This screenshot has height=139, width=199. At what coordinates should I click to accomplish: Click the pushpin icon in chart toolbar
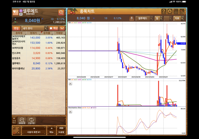[x=132, y=19]
